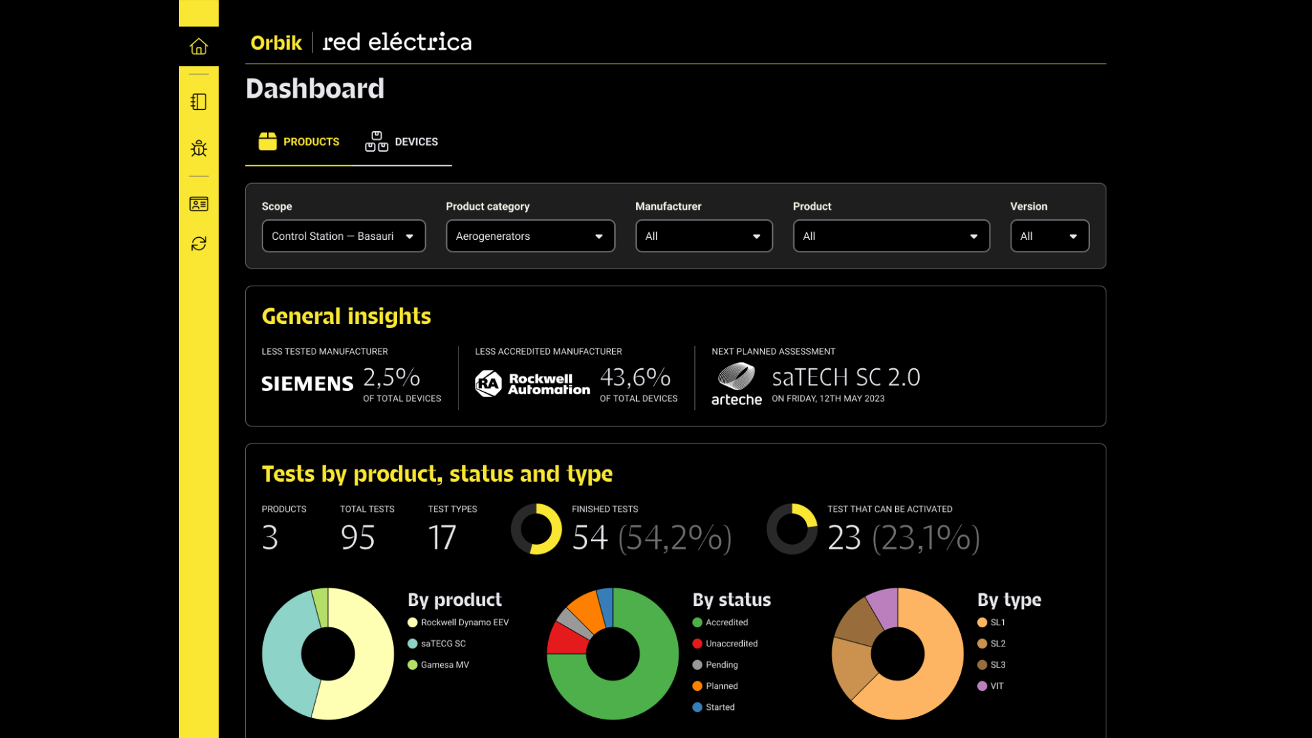Viewport: 1312px width, 738px height.
Task: Open the Scope dropdown
Action: [x=344, y=236]
